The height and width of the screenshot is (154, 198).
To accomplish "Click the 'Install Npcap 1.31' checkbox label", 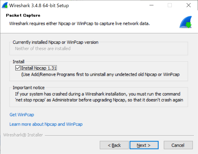I will 39,68.
